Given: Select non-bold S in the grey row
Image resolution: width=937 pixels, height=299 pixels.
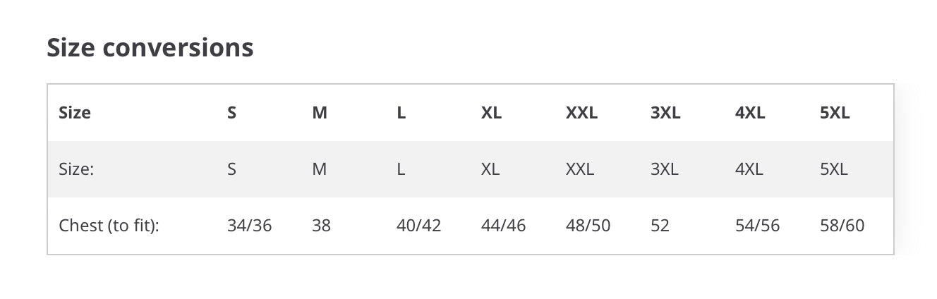Looking at the screenshot, I should point(231,169).
